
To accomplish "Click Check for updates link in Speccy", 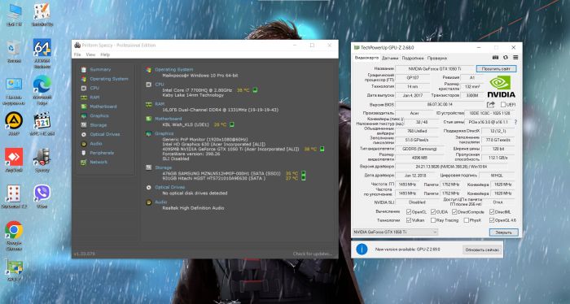I will tap(313, 254).
